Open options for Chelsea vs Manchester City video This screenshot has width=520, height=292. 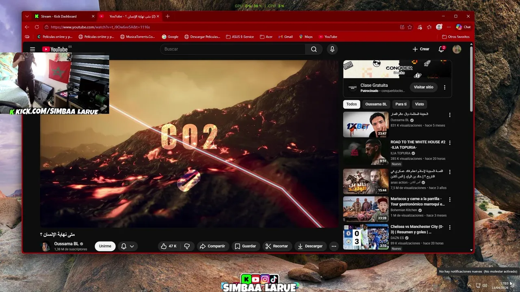click(x=450, y=227)
